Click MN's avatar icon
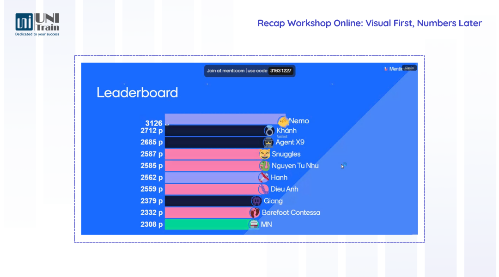 point(254,224)
